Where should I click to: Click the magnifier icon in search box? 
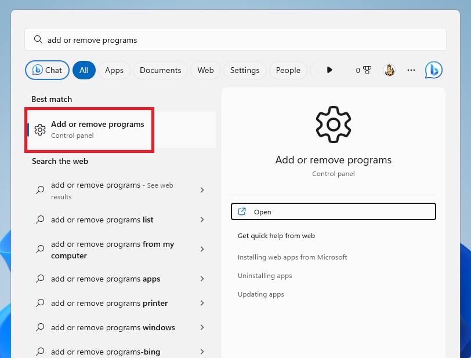[x=38, y=39]
